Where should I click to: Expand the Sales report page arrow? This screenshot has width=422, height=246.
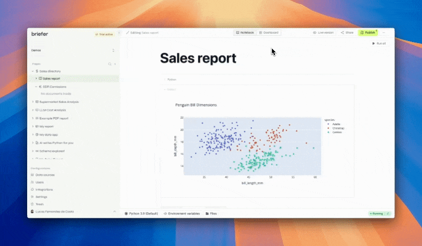(x=36, y=78)
